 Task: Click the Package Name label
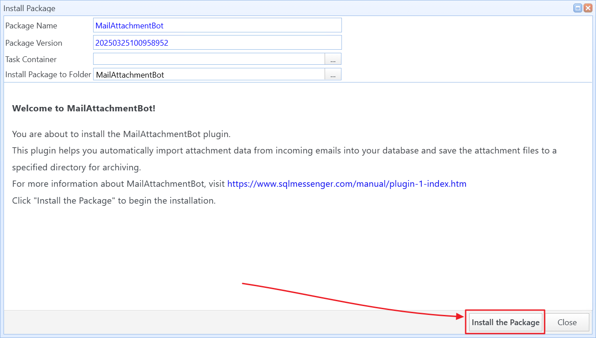pos(31,26)
